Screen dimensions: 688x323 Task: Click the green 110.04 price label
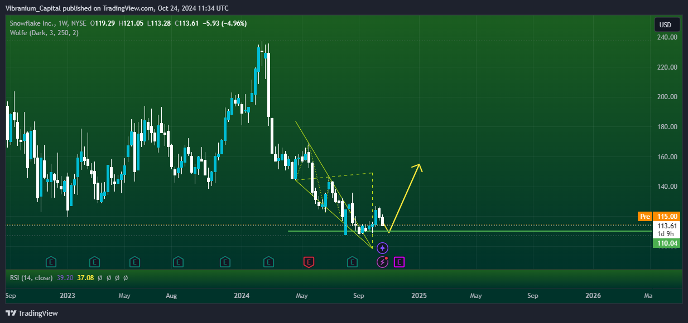click(666, 243)
